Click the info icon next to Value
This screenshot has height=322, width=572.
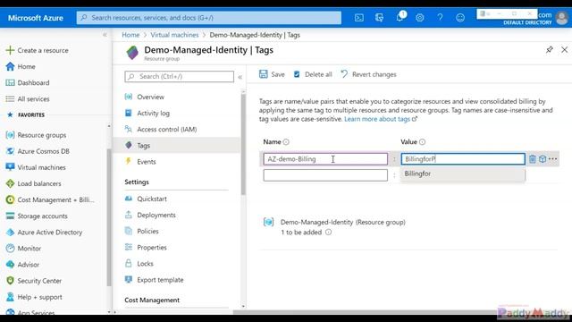(x=422, y=142)
